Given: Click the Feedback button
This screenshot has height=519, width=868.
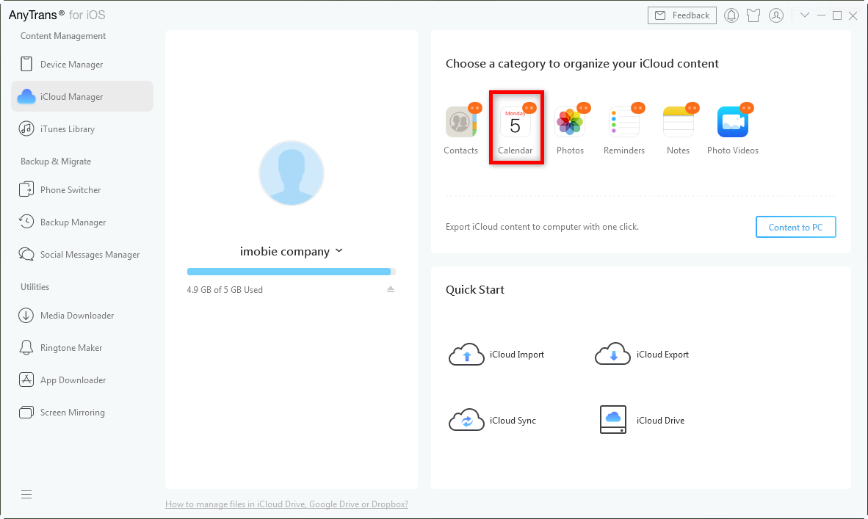Looking at the screenshot, I should (682, 15).
